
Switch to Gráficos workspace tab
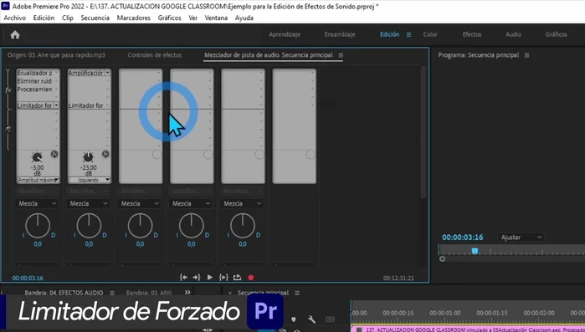(x=557, y=34)
